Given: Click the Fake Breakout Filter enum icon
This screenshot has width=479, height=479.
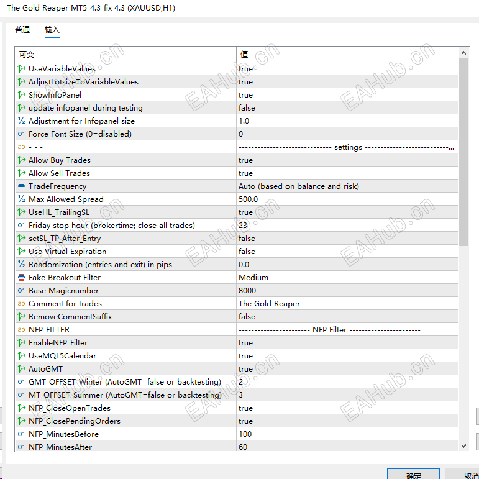Looking at the screenshot, I should tap(21, 277).
